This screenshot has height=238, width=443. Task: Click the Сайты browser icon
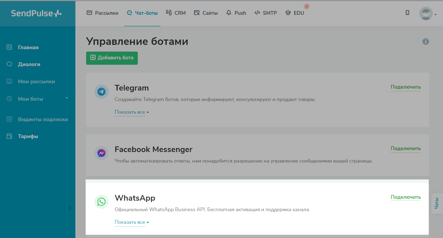[197, 13]
